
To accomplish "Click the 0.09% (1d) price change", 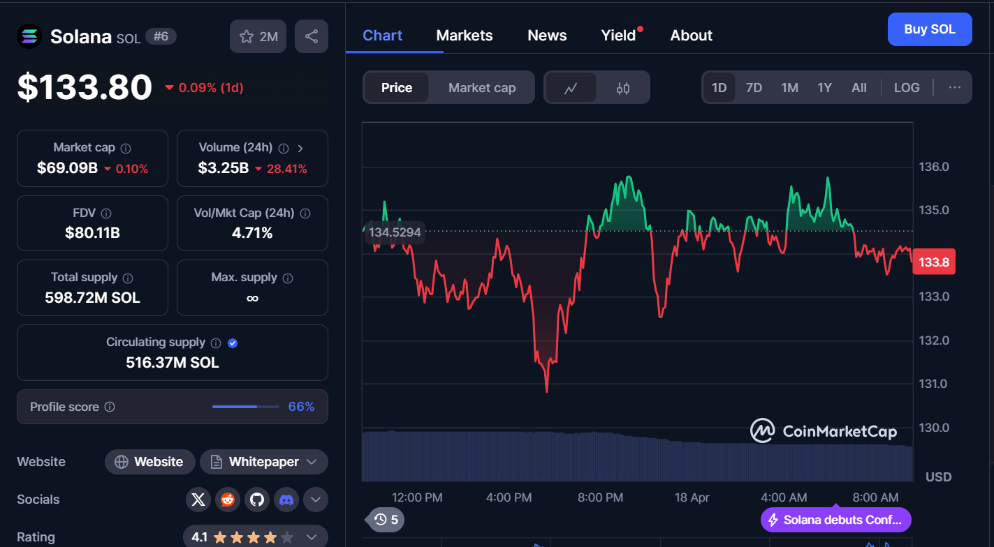I will coord(204,88).
